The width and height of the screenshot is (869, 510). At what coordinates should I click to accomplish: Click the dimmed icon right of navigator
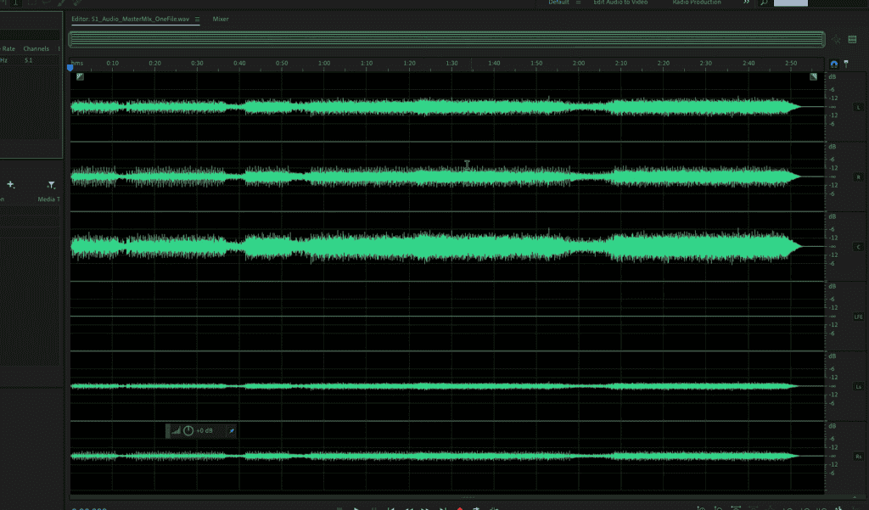tap(836, 39)
